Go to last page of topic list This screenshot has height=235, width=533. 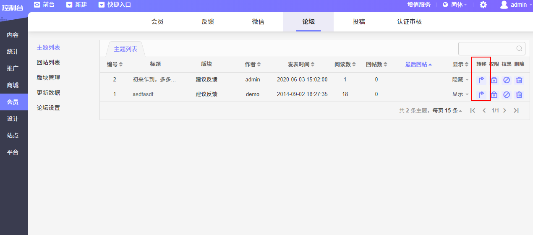[x=516, y=110]
